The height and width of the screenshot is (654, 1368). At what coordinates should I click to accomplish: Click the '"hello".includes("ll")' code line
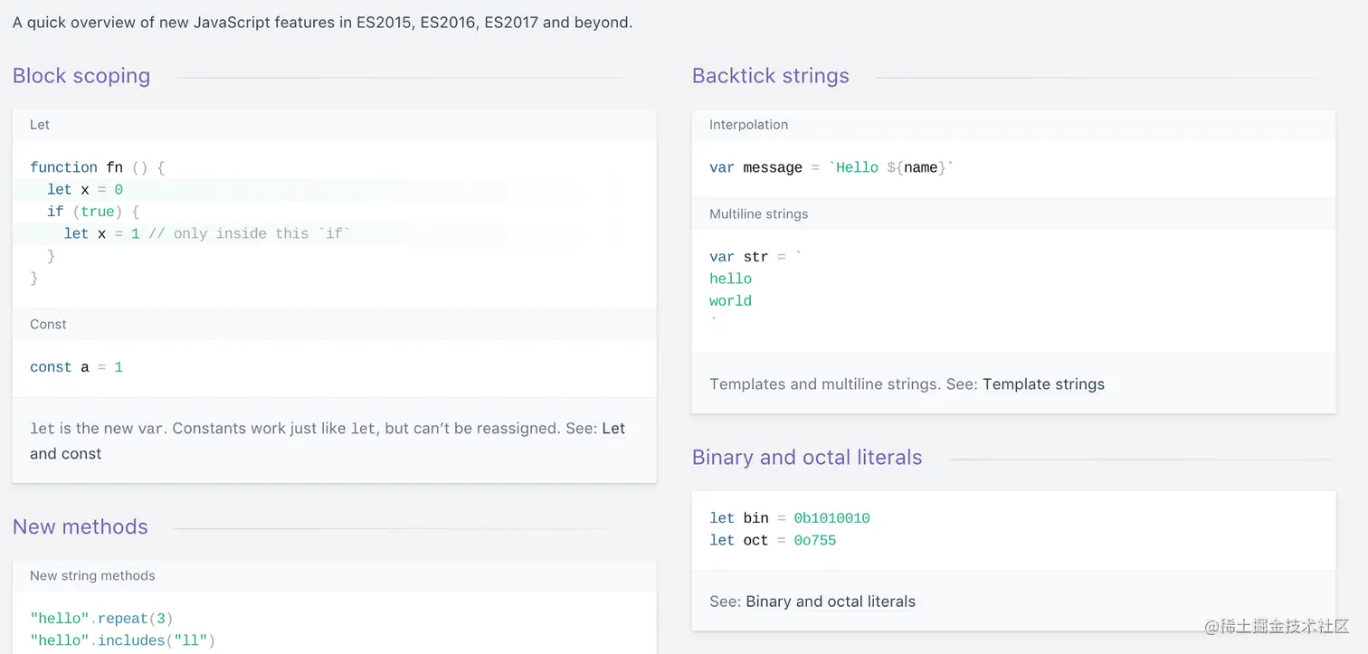122,641
